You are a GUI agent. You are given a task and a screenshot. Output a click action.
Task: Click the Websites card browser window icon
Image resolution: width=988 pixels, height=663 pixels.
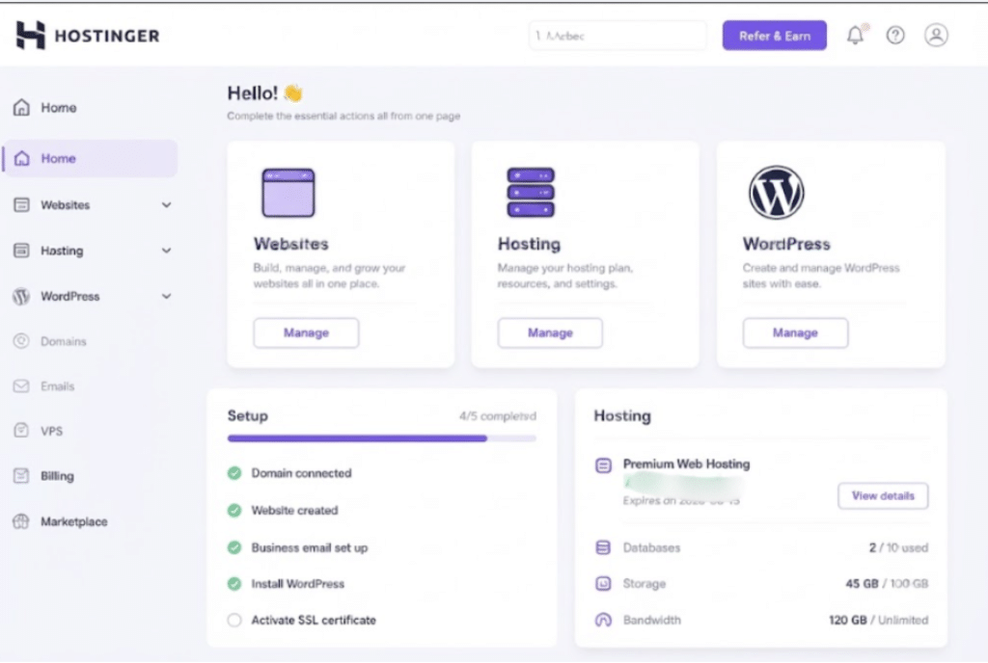point(288,193)
